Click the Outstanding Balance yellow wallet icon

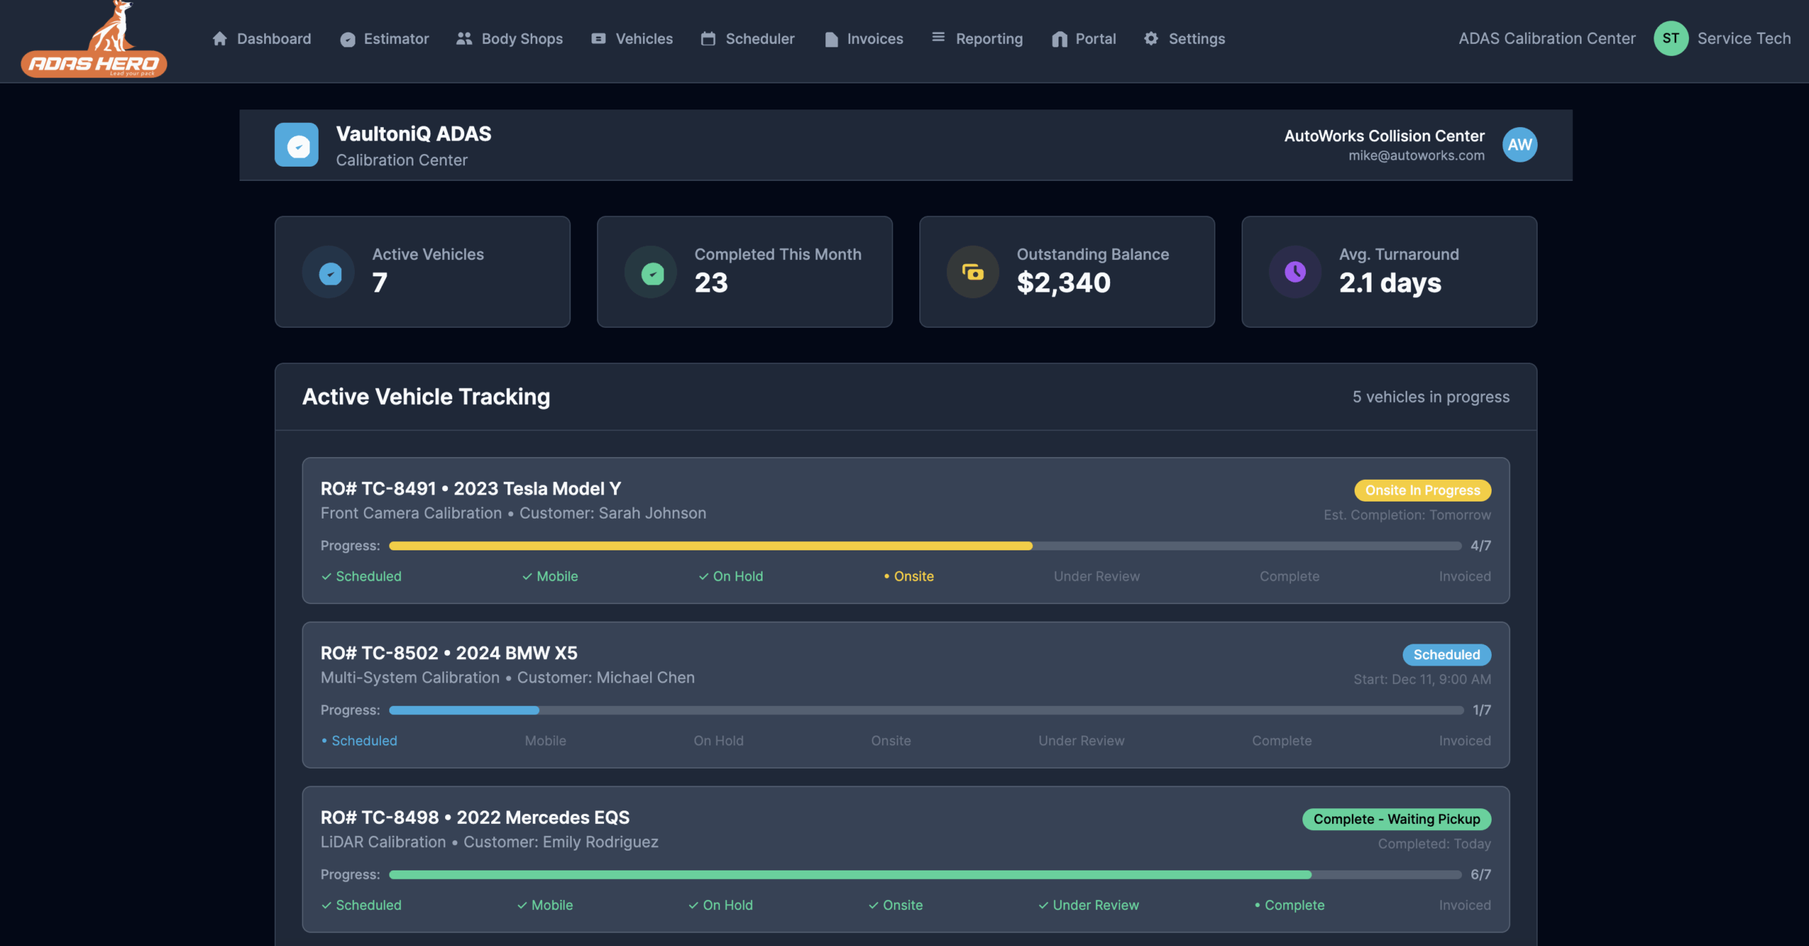[973, 272]
